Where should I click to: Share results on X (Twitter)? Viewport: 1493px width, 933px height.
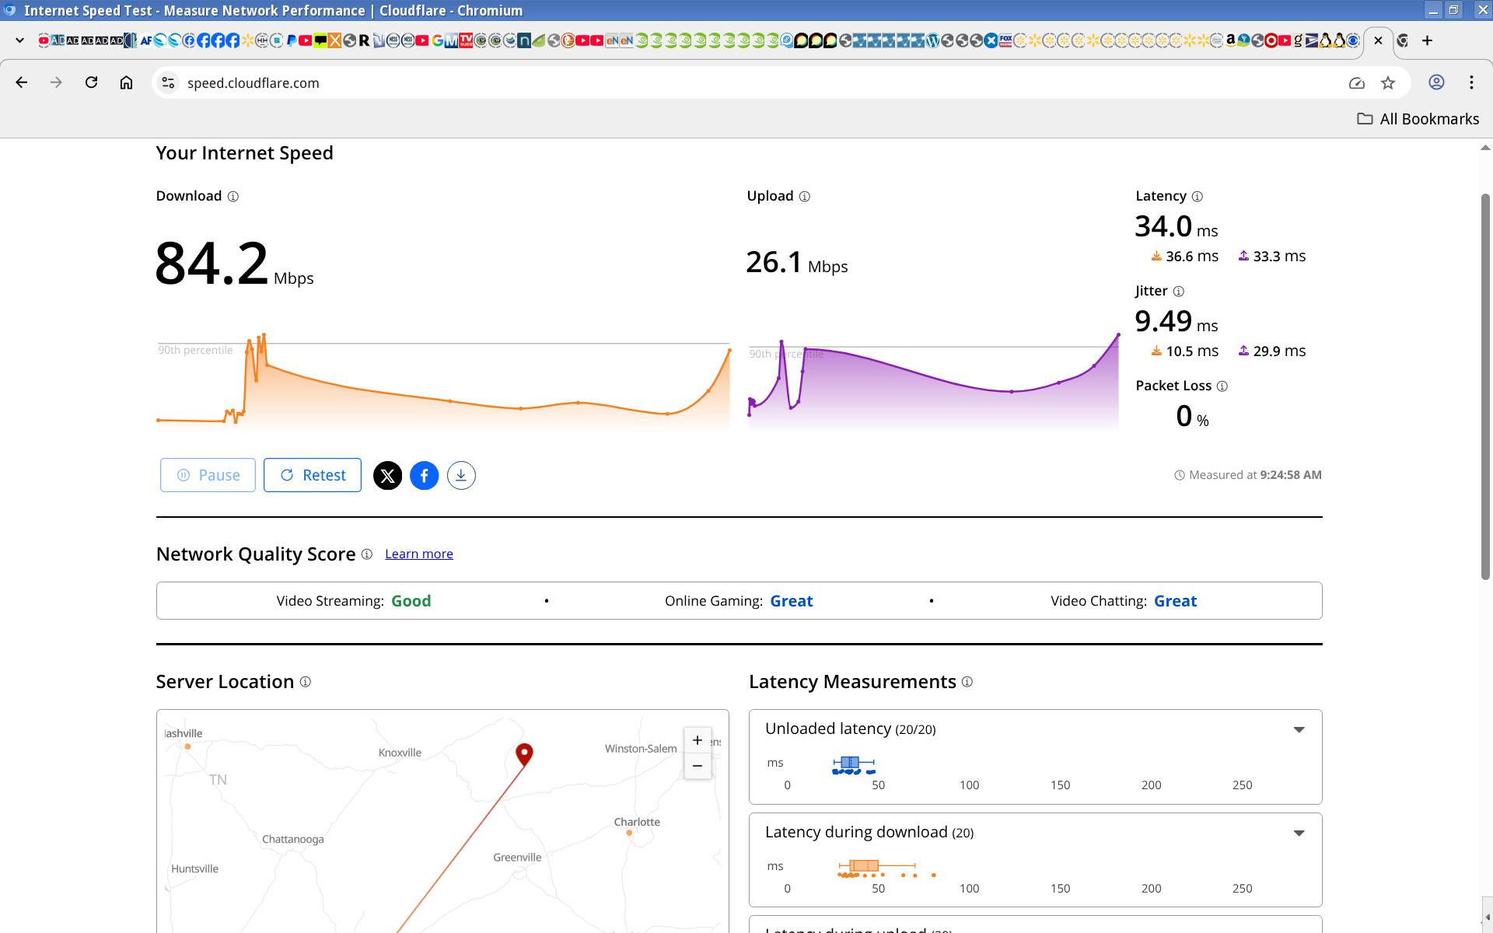point(387,475)
